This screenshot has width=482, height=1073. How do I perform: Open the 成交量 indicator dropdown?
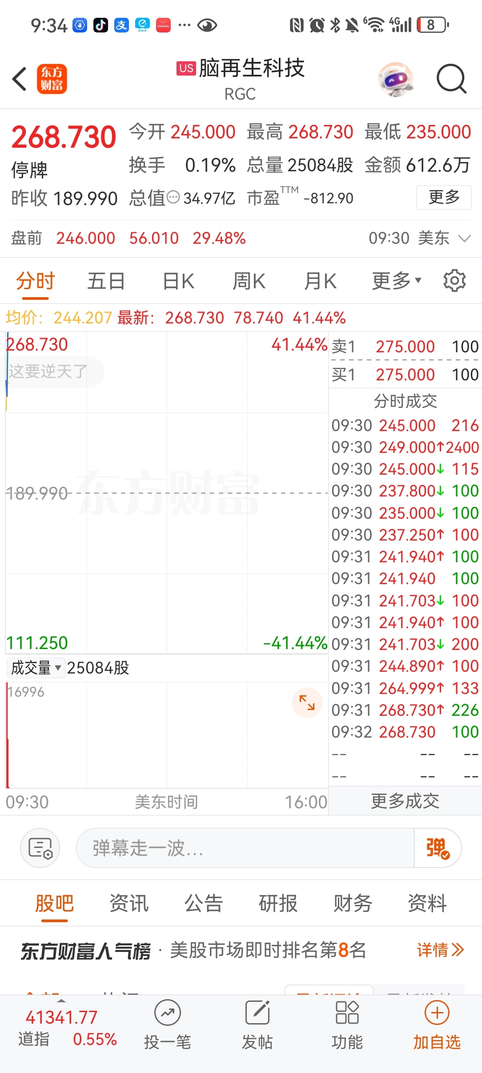pyautogui.click(x=36, y=668)
